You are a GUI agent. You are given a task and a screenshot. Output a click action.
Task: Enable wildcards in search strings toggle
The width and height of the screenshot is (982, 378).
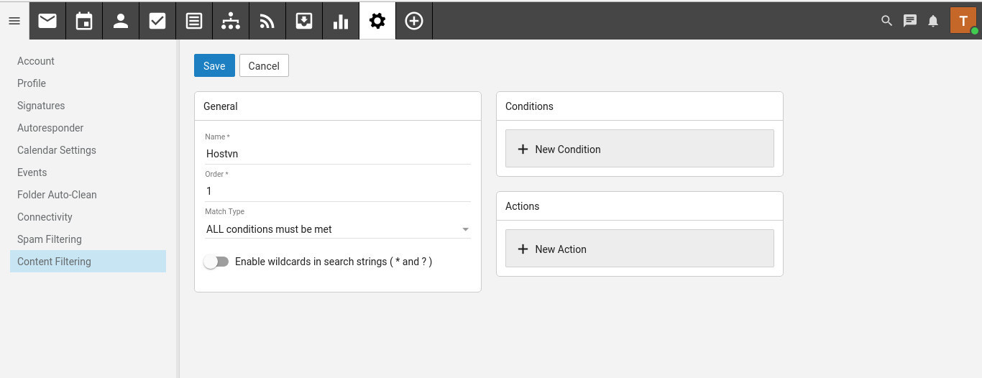216,262
